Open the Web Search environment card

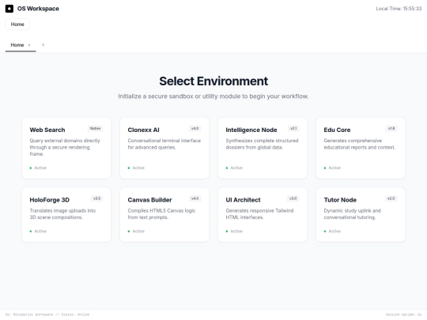tap(66, 148)
